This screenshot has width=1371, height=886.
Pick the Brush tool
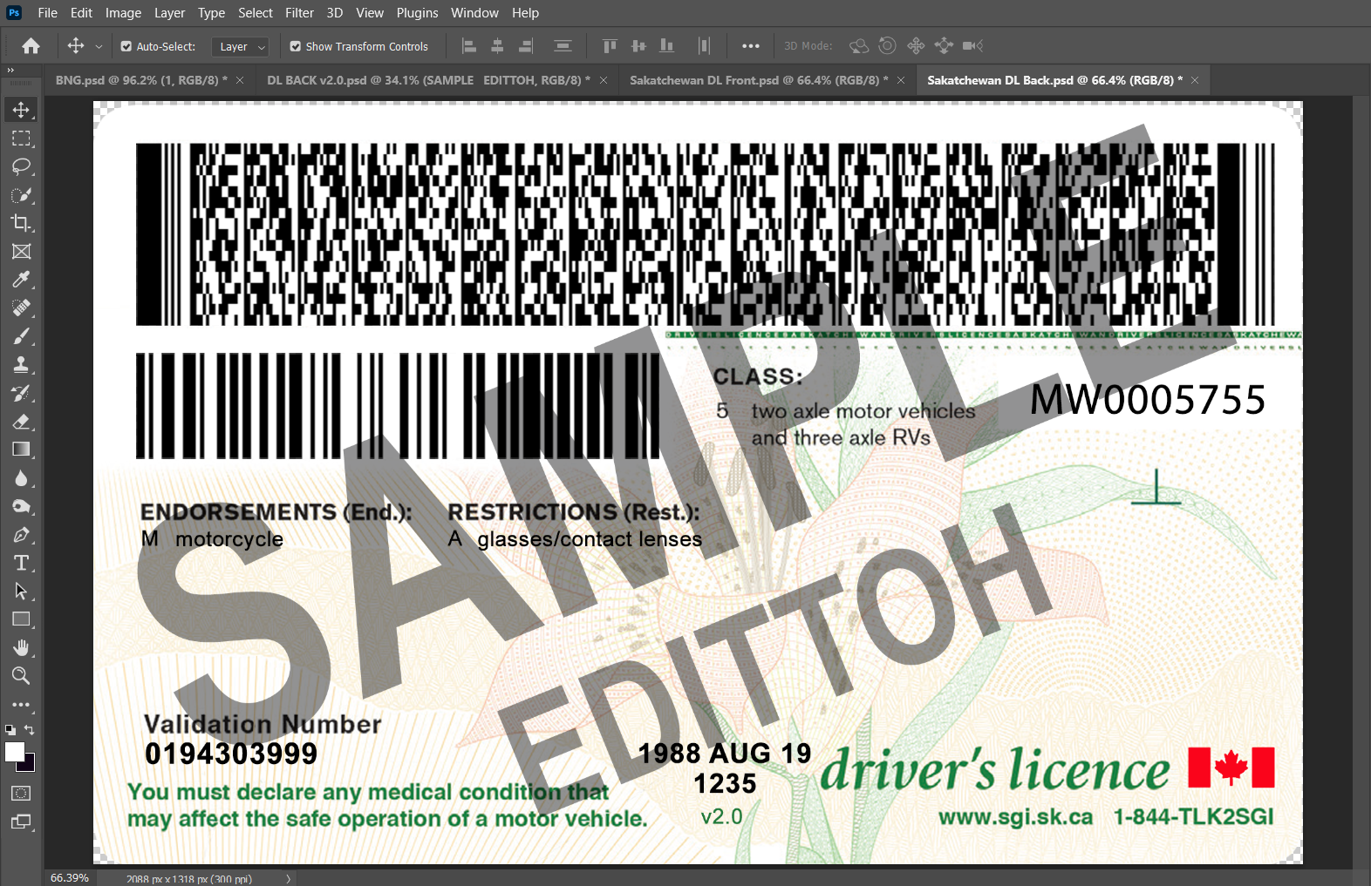click(21, 336)
